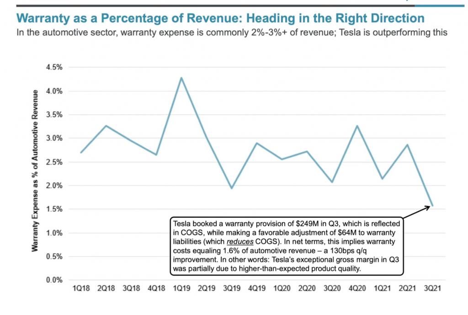
Task: Click the 1Q20 x-axis label
Action: 282,288
